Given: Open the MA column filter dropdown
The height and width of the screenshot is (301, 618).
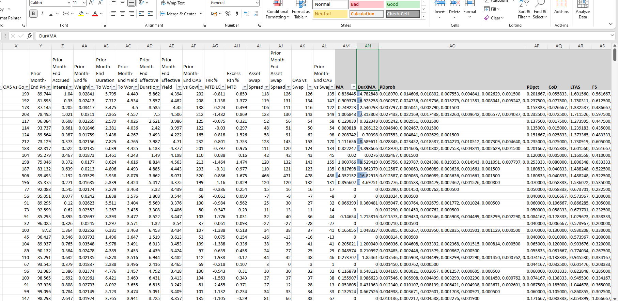Looking at the screenshot, I should [x=354, y=87].
